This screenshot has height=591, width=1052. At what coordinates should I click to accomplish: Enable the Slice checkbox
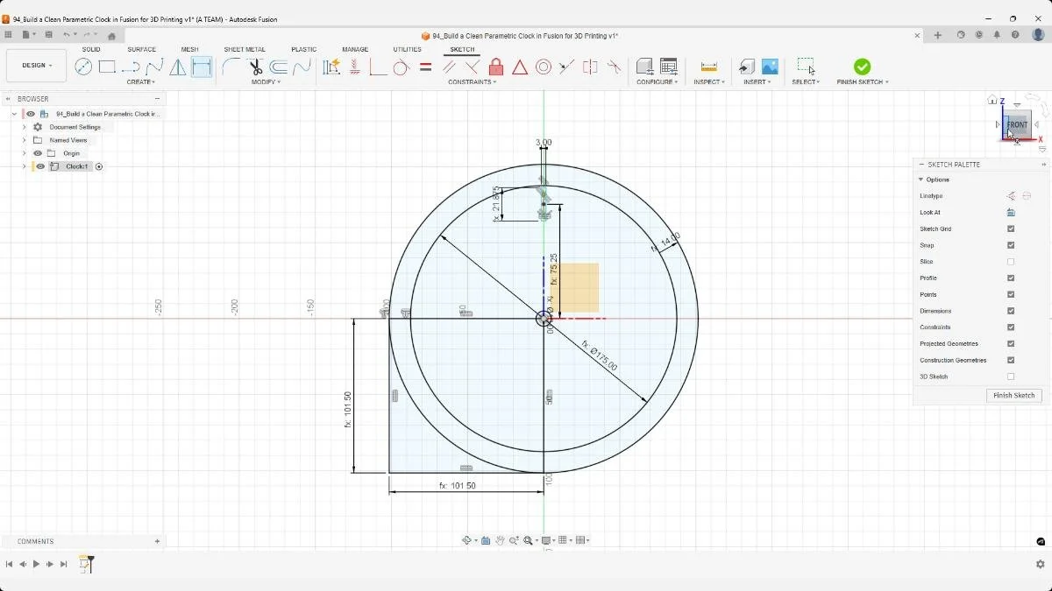tap(1011, 261)
